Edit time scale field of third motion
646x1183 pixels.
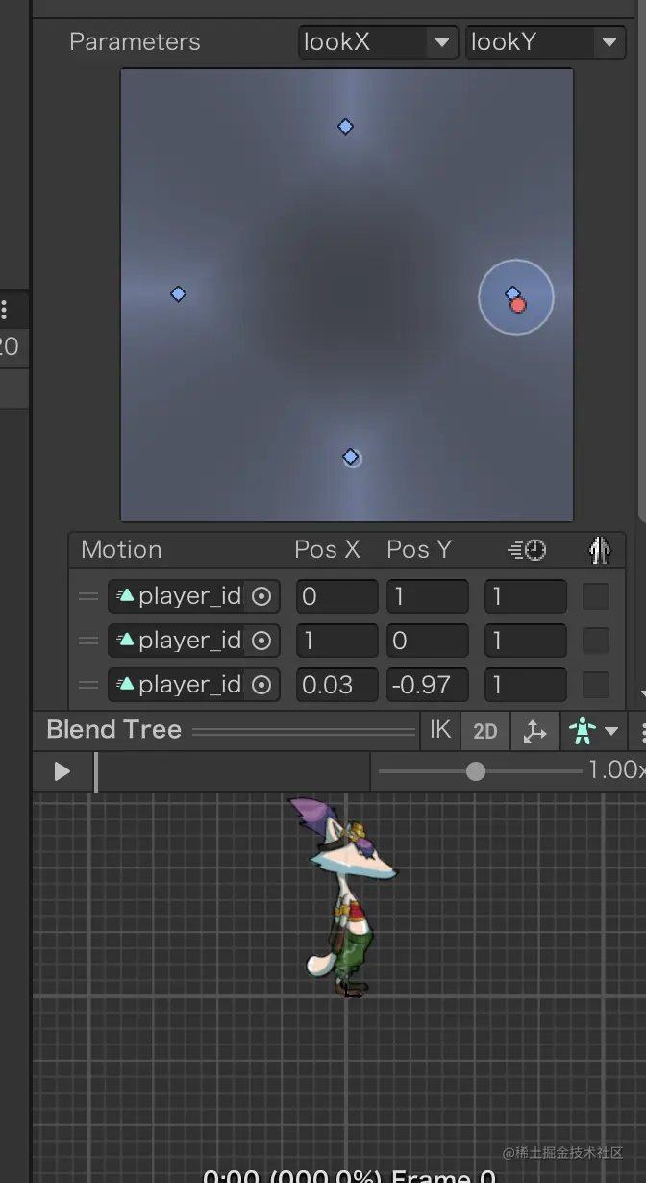click(525, 685)
